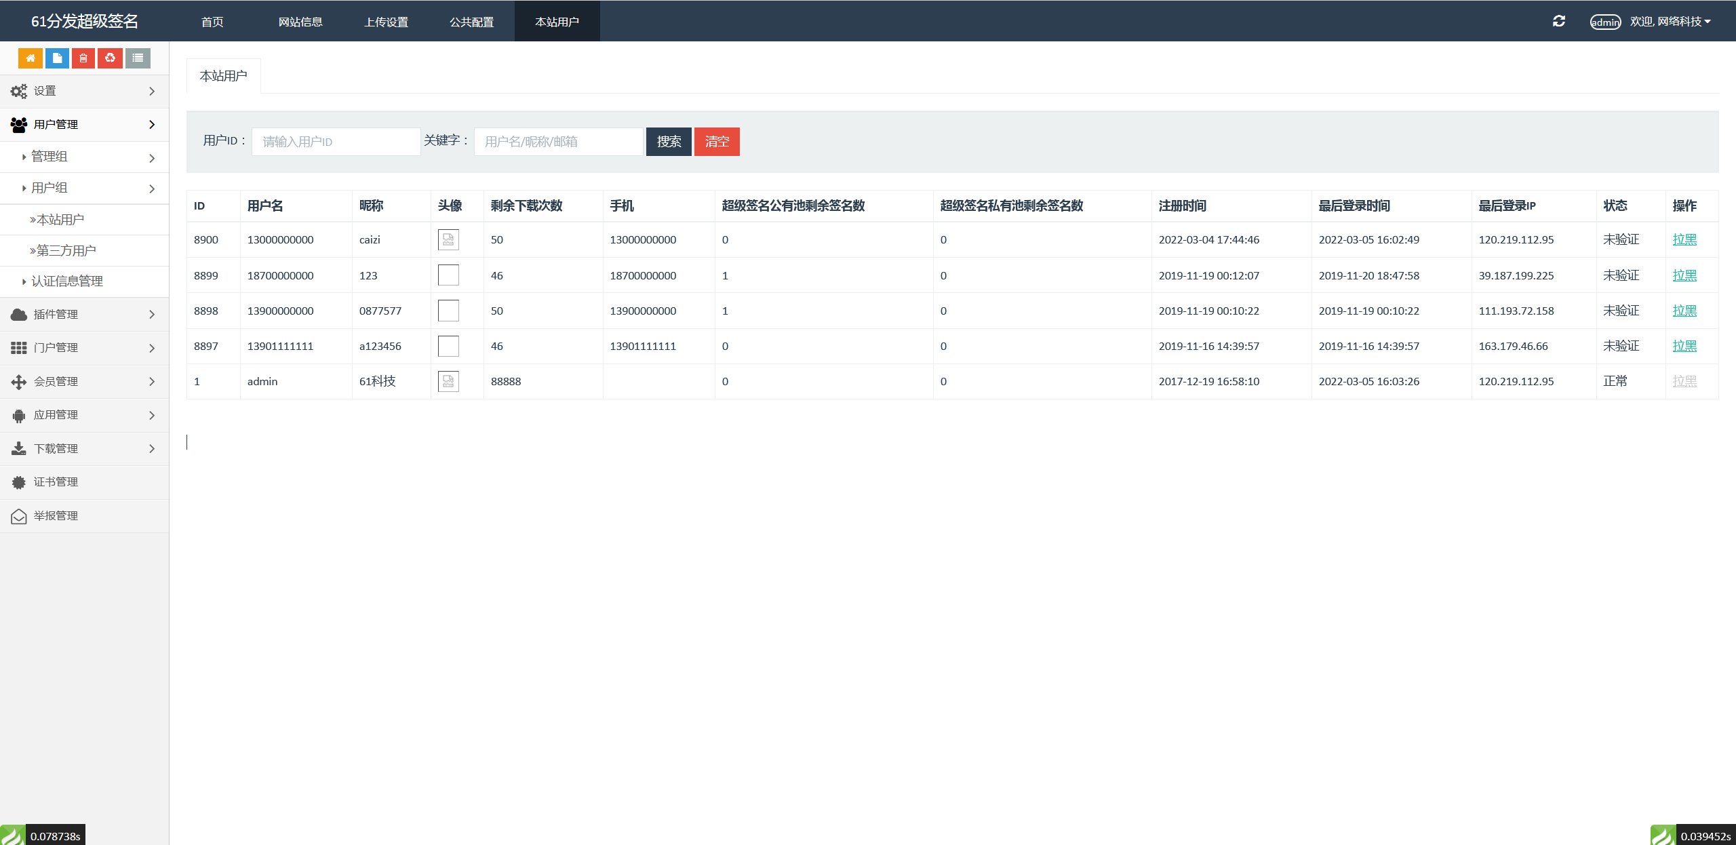Open the 首页 top navigation tab
The width and height of the screenshot is (1736, 845).
click(212, 22)
